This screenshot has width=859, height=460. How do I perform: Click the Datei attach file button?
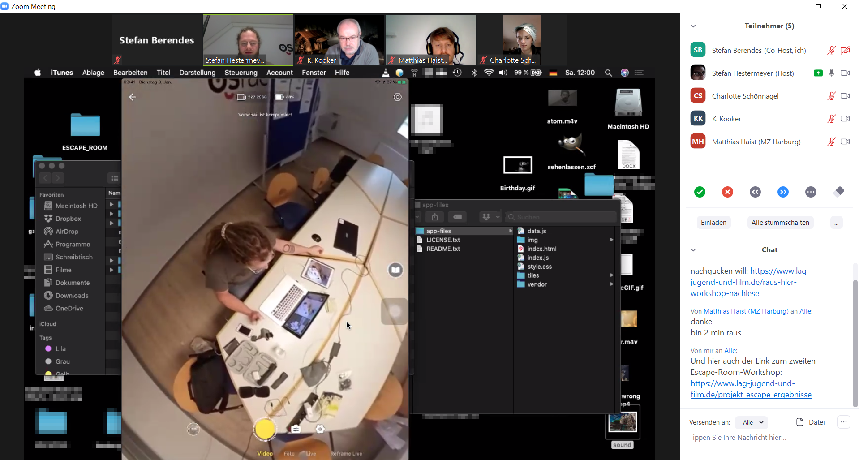811,422
